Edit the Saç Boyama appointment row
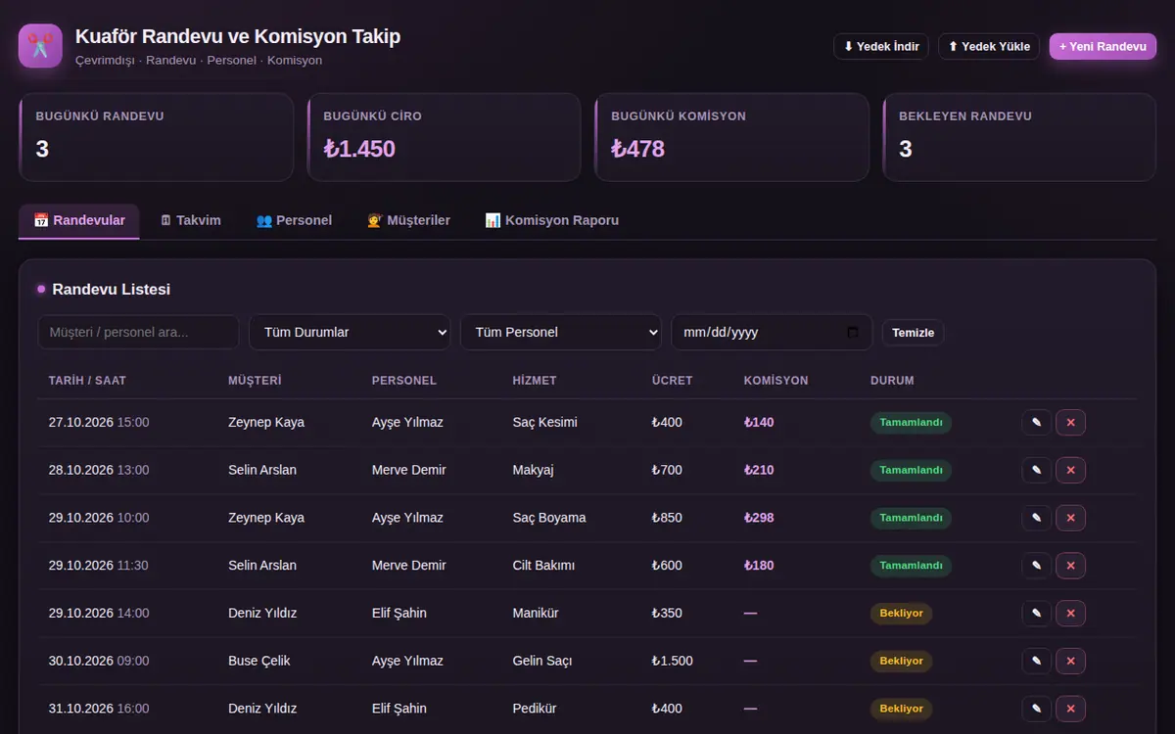 click(x=1036, y=518)
